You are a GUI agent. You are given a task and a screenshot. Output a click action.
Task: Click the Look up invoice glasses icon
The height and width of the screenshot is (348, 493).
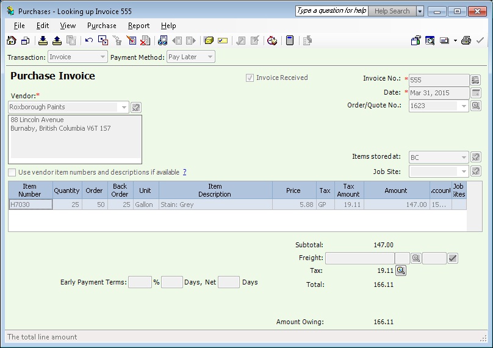162,40
